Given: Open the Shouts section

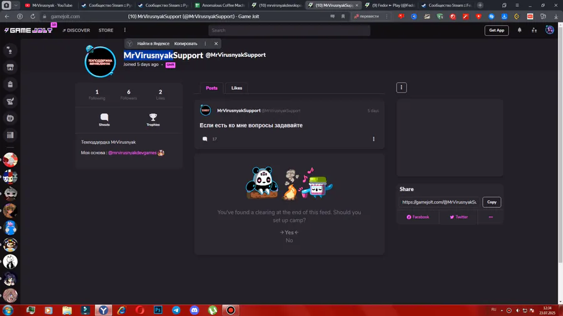Looking at the screenshot, I should pyautogui.click(x=104, y=120).
